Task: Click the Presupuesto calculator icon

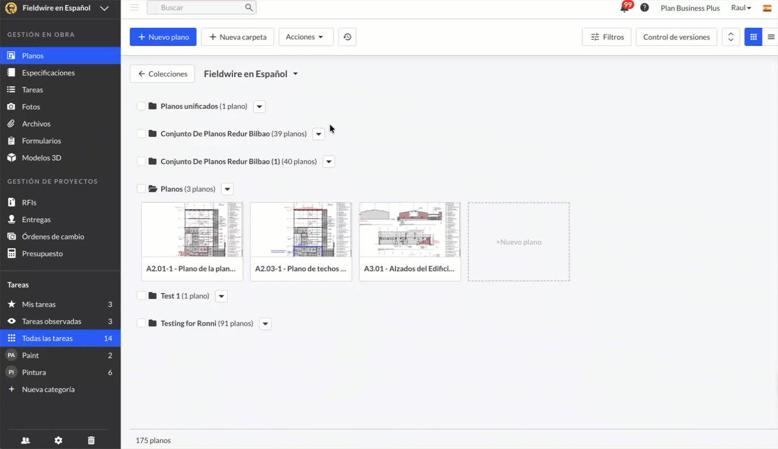Action: pyautogui.click(x=11, y=253)
